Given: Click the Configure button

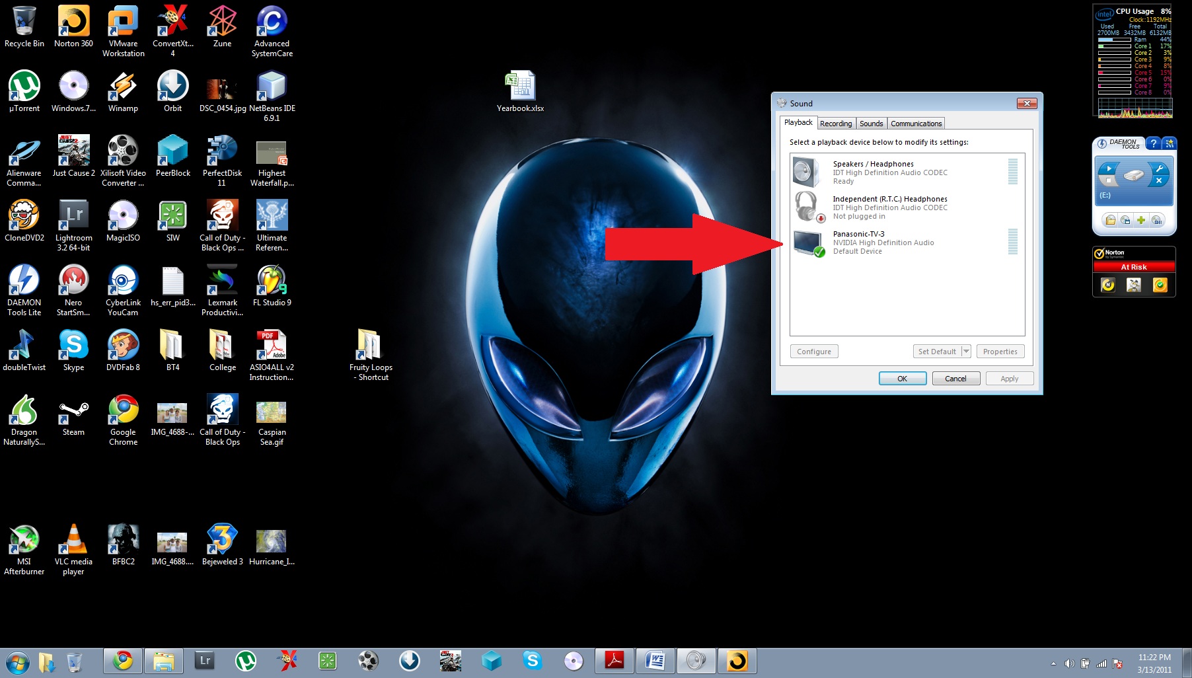Looking at the screenshot, I should pyautogui.click(x=814, y=352).
